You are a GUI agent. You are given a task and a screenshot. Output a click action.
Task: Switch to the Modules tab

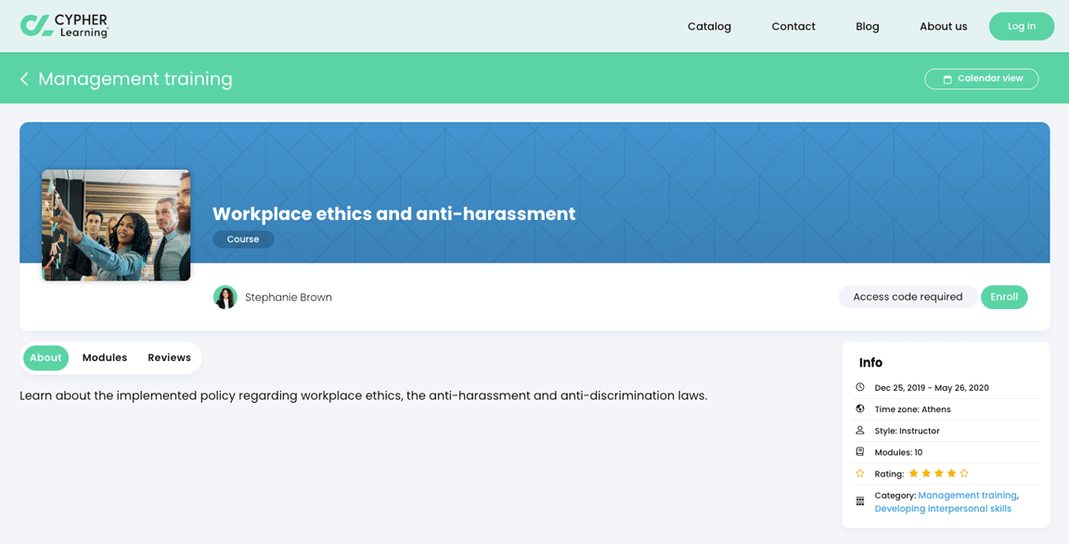point(105,357)
